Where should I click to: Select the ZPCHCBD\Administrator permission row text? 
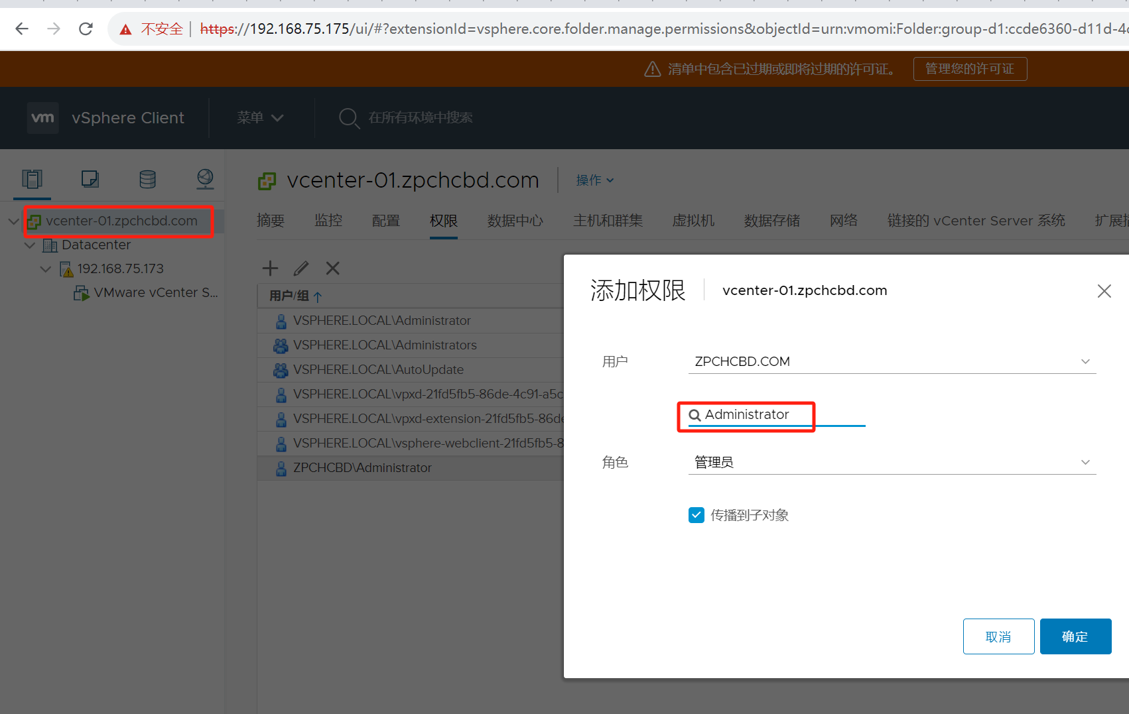tap(362, 468)
